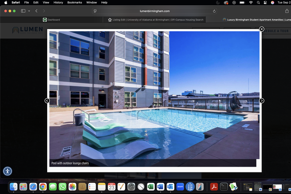Click the lumenbirmingham.com address field
The width and height of the screenshot is (291, 194).
click(x=154, y=11)
